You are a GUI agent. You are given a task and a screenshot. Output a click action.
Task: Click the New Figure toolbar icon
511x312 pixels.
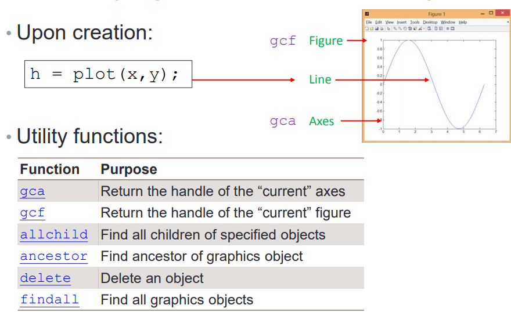pyautogui.click(x=367, y=28)
